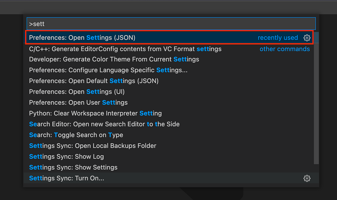This screenshot has width=337, height=200.
Task: Choose C/C++: Generate EditorConfig contents command
Action: pyautogui.click(x=169, y=49)
